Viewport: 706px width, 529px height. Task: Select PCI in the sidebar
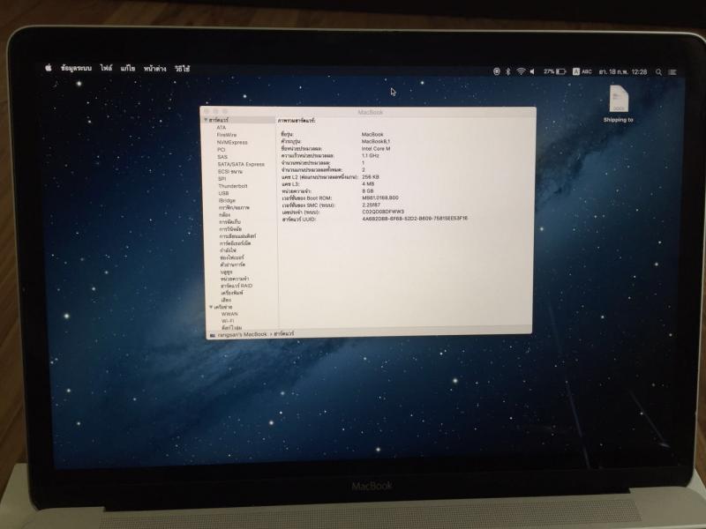click(x=222, y=149)
